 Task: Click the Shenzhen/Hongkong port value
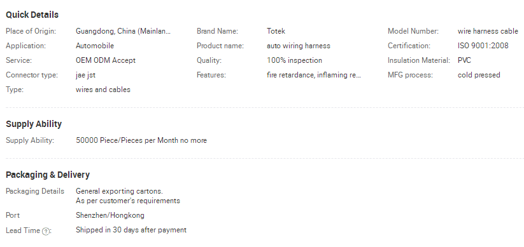(x=110, y=215)
